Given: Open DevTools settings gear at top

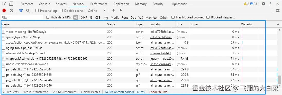Looking at the screenshot, I should click(x=263, y=4).
